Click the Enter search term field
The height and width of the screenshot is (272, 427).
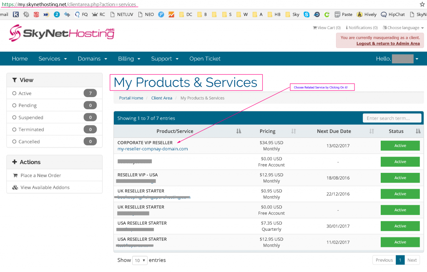pos(392,118)
